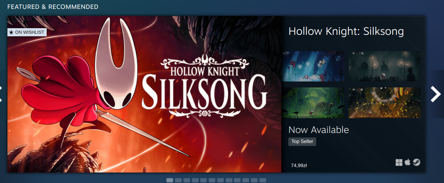Click the right carousel arrow

tap(435, 94)
